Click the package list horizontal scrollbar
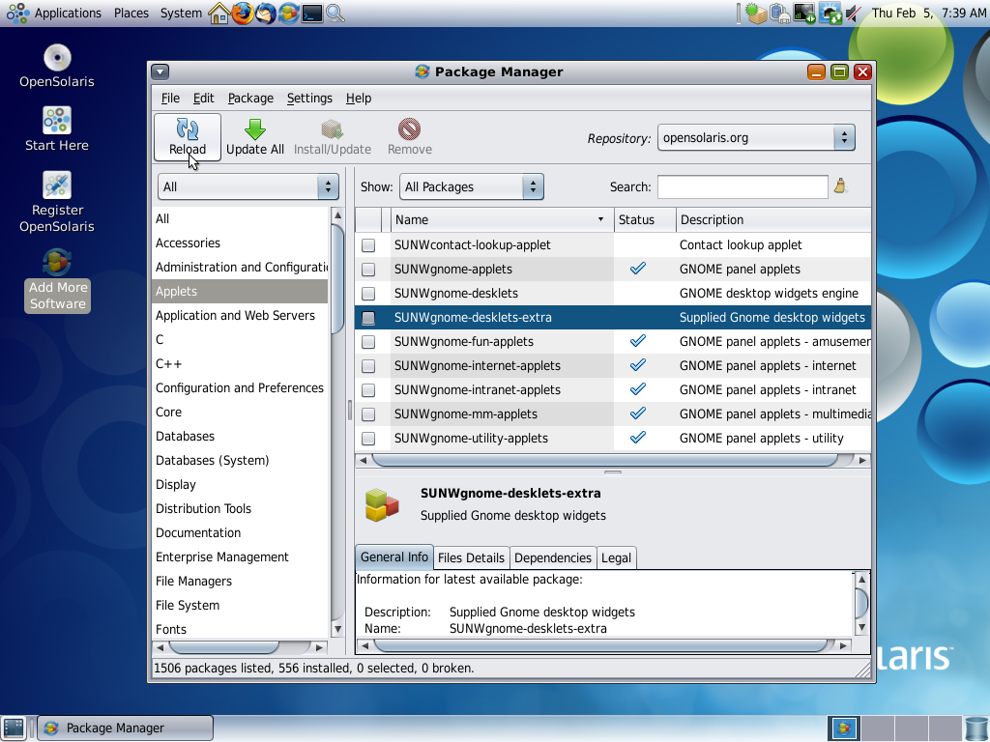 click(x=612, y=460)
